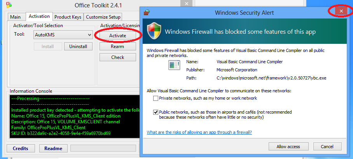
Task: Click the Uninstall button
Action: pyautogui.click(x=78, y=47)
